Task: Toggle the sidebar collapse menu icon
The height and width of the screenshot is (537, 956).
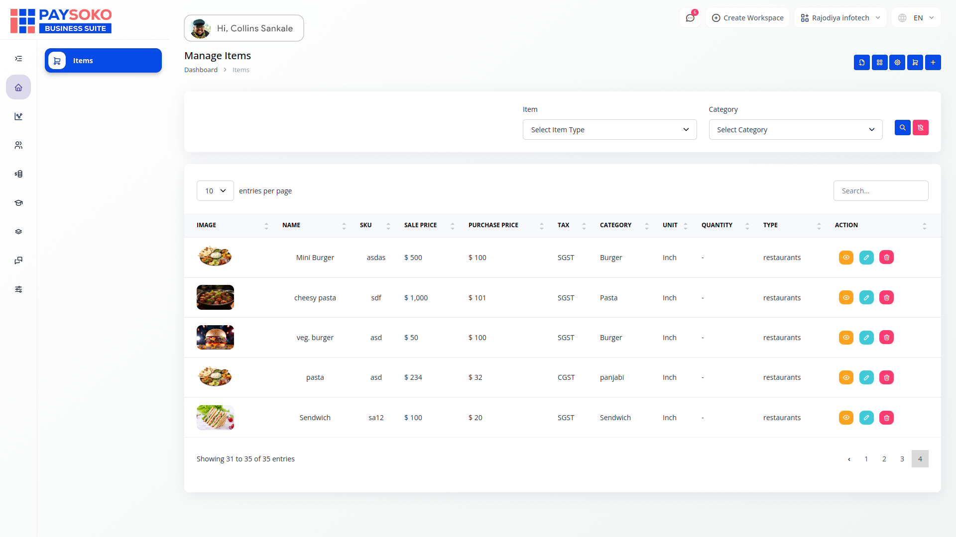Action: coord(18,59)
